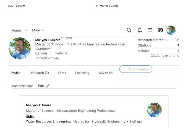Screen dimensions: 188x127
Task: Open account menu from top-right avatar
Action: pos(171,30)
